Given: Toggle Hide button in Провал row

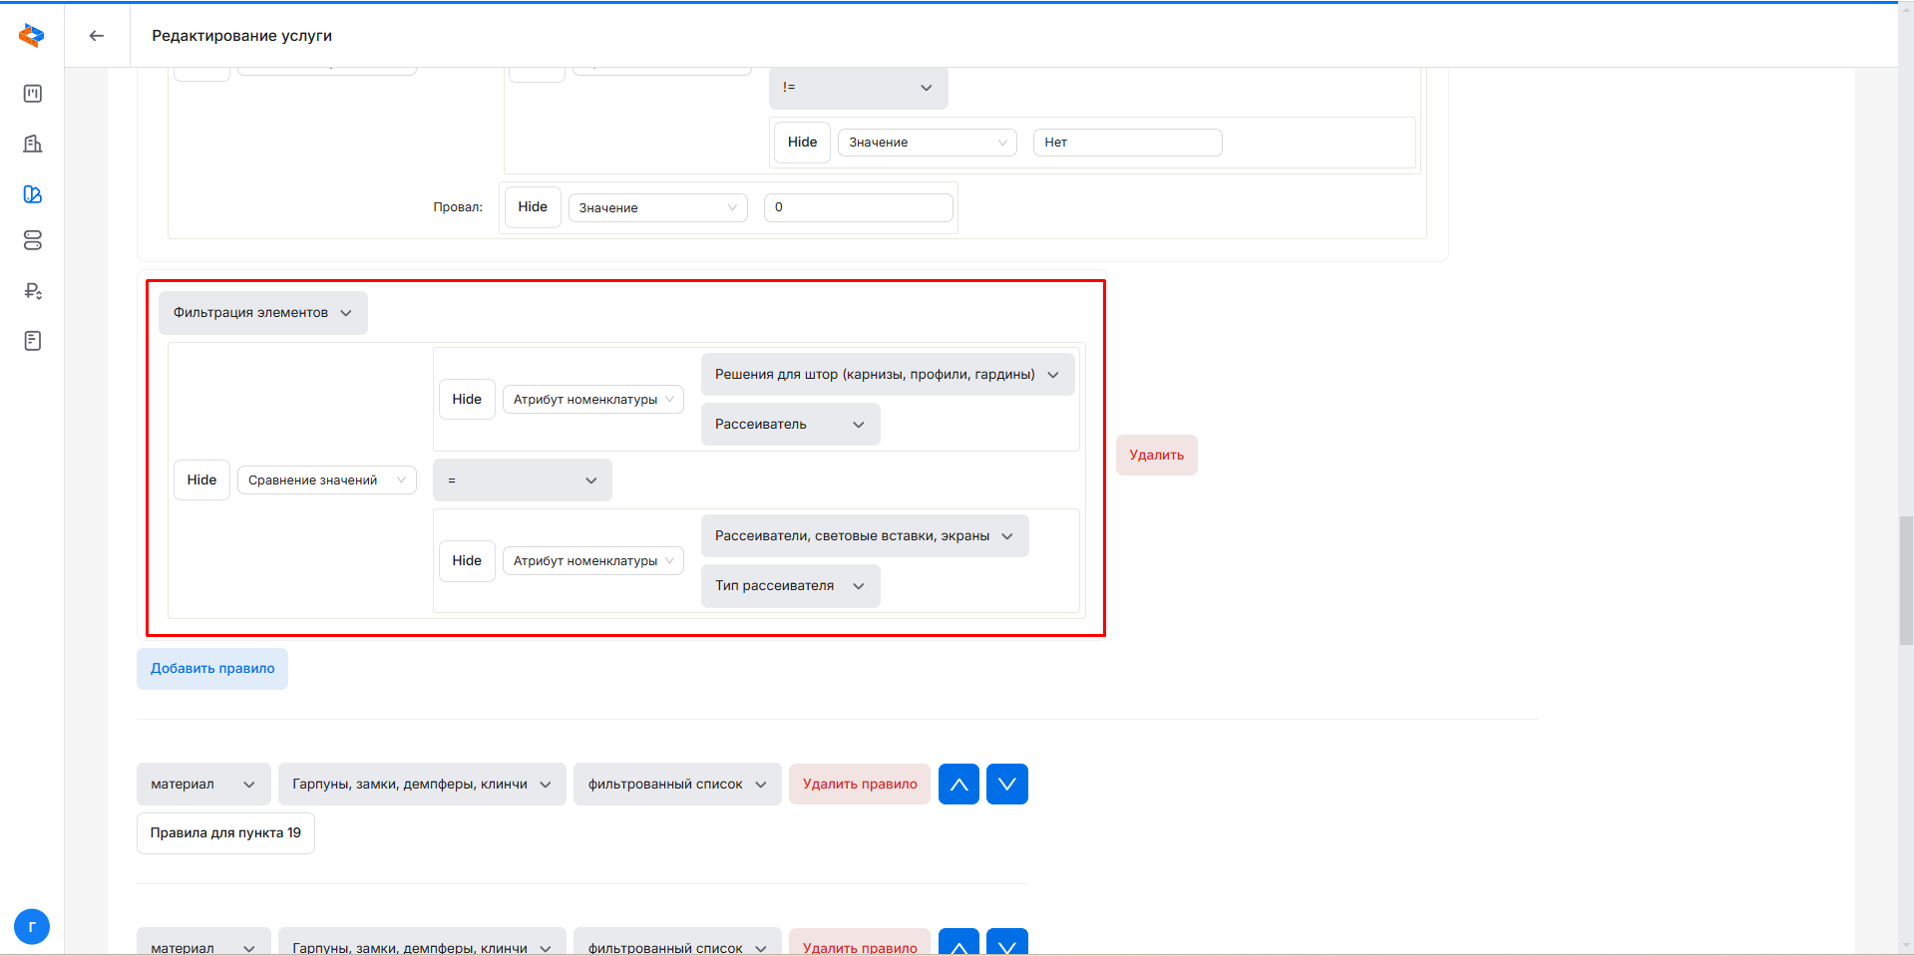Looking at the screenshot, I should click(x=533, y=207).
